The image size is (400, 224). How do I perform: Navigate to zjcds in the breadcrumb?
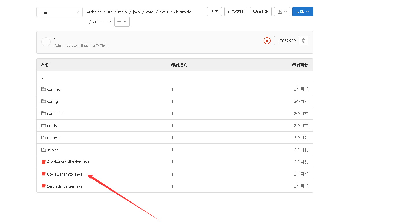tap(164, 12)
